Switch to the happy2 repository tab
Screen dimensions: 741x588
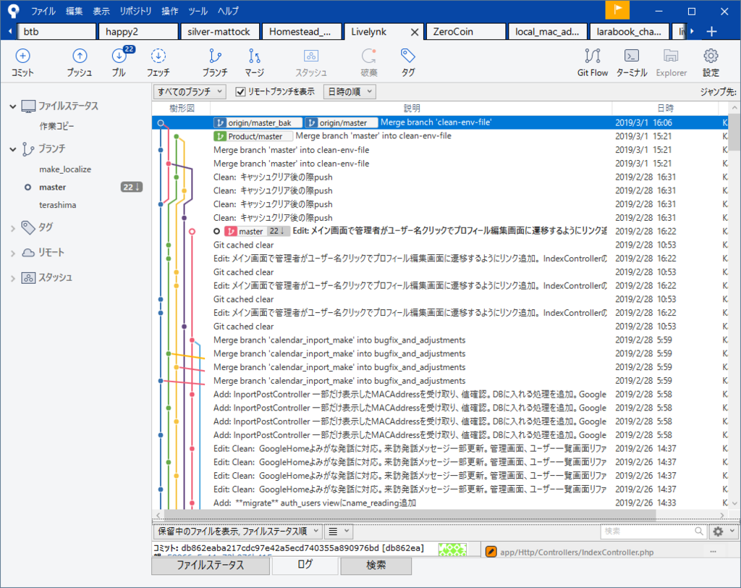(138, 32)
